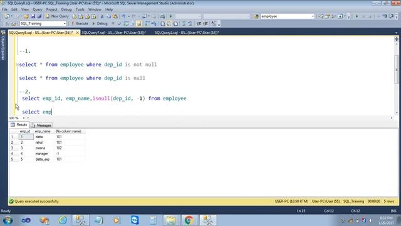The height and width of the screenshot is (226, 401).
Task: Open the Query Options icon
Action: [x=132, y=23]
